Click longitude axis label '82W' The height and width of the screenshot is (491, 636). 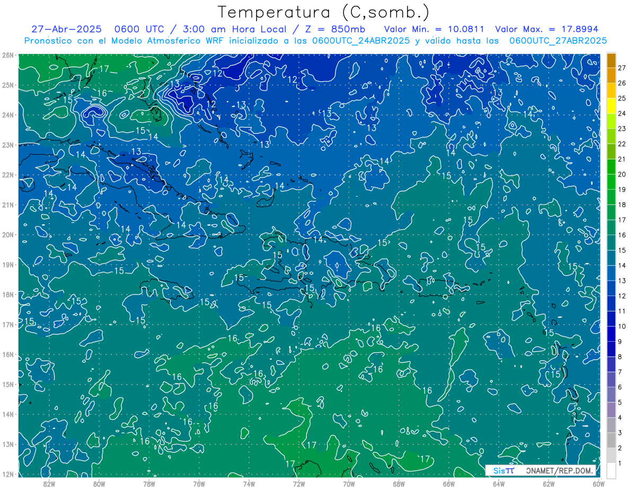49,483
